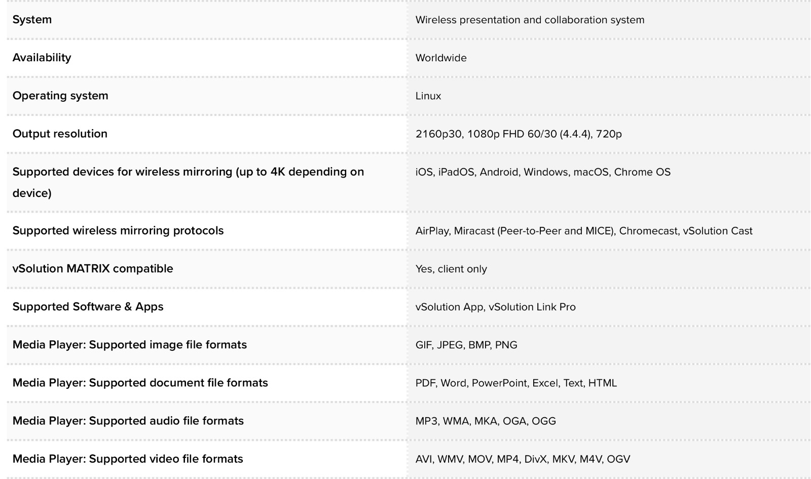
Task: Click the AirPlay, Miracast protocols value
Action: (x=584, y=231)
